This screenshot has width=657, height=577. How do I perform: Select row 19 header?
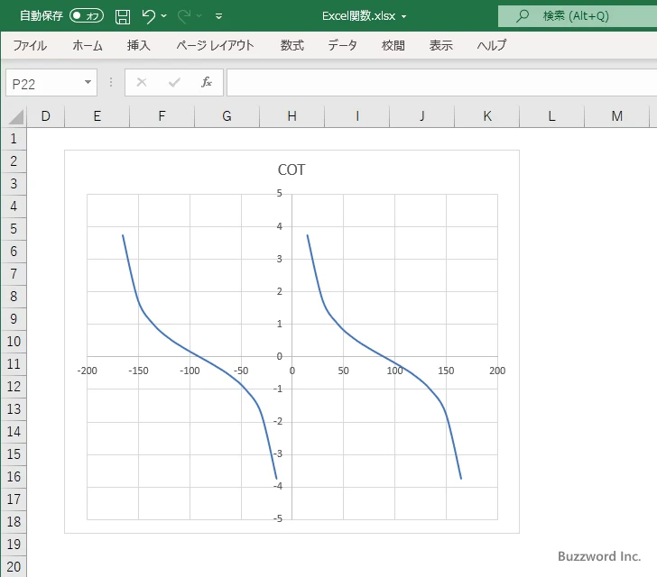click(x=14, y=544)
